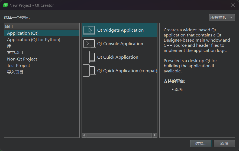The image size is (239, 151).
Task: Click the 选择... button
Action: (x=201, y=143)
